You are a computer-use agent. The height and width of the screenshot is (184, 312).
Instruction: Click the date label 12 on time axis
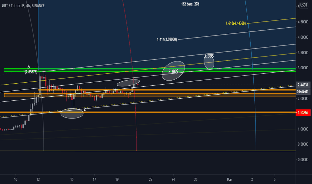coord(38,180)
